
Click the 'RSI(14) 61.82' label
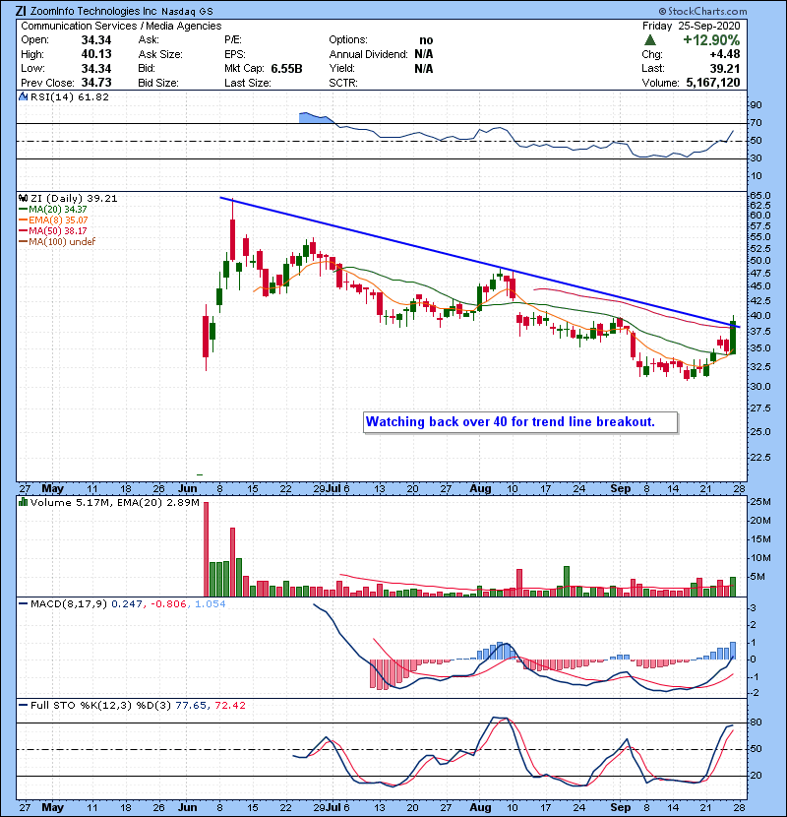point(70,96)
